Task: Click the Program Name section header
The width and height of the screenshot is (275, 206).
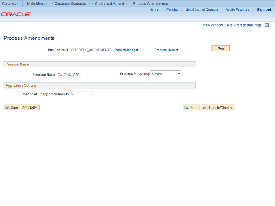Action: [100, 64]
